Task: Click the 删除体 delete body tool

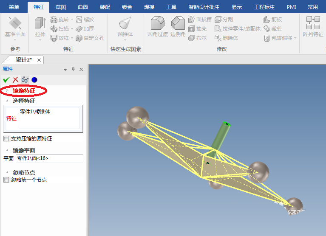Action: pos(226,38)
